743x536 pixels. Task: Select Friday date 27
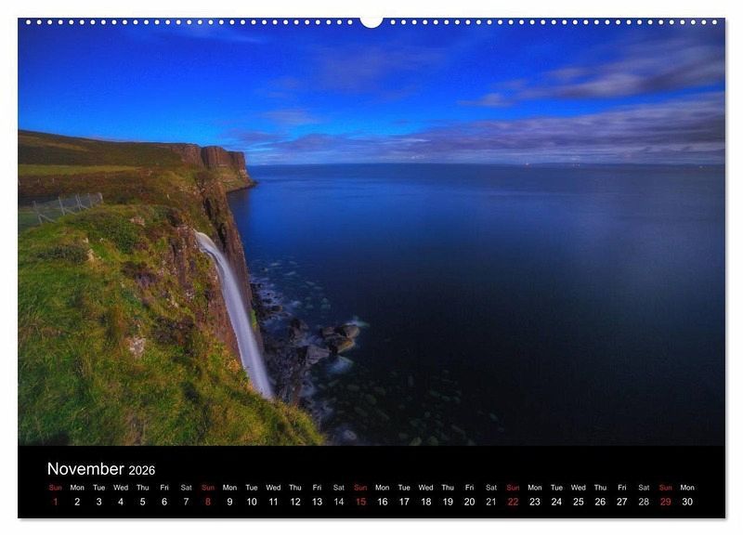click(621, 502)
